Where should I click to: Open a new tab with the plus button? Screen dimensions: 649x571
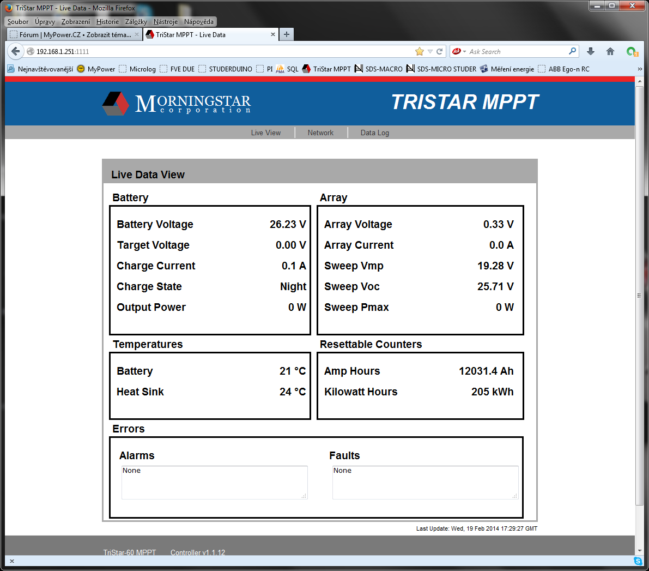click(287, 34)
